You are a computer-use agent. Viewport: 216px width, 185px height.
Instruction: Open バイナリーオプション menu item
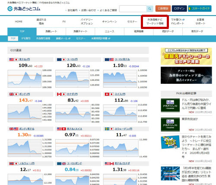[87, 22]
